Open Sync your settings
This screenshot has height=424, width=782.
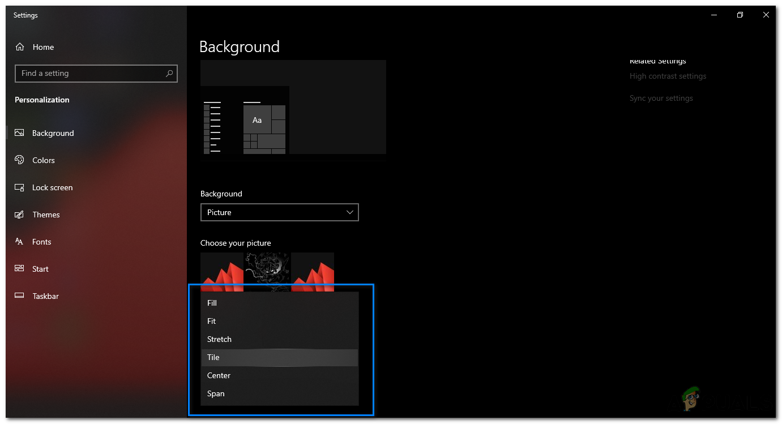pyautogui.click(x=661, y=98)
